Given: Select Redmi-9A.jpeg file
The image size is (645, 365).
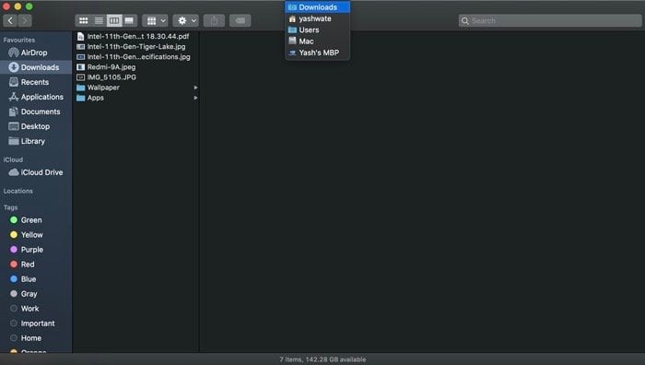Looking at the screenshot, I should 136,67.
